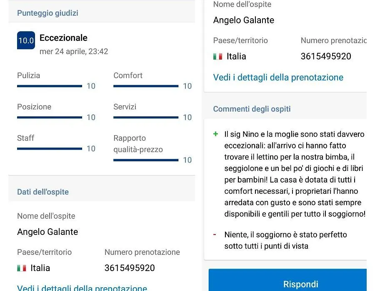Click the green plus positive comment icon
Viewport: 375px width, 291px height.
(215, 134)
